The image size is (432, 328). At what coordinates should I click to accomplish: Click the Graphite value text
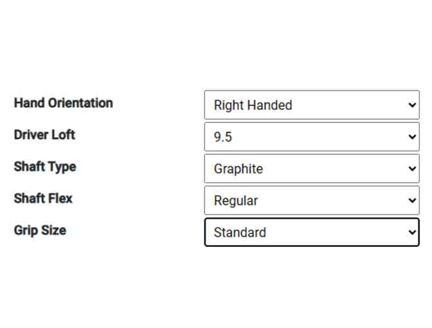238,169
